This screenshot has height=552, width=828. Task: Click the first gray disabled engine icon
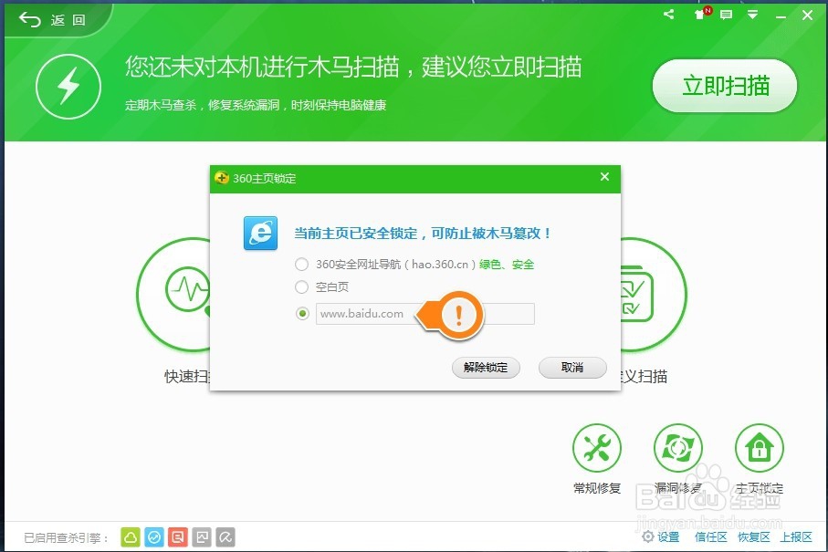[202, 537]
